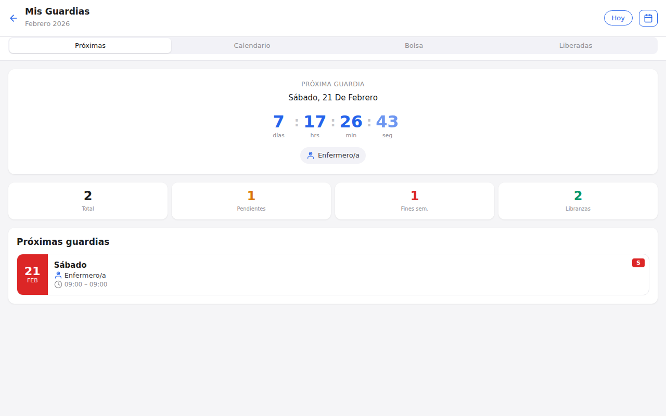Viewport: 666px width, 416px height.
Task: Click the Enfermero/a role chip
Action: [333, 155]
